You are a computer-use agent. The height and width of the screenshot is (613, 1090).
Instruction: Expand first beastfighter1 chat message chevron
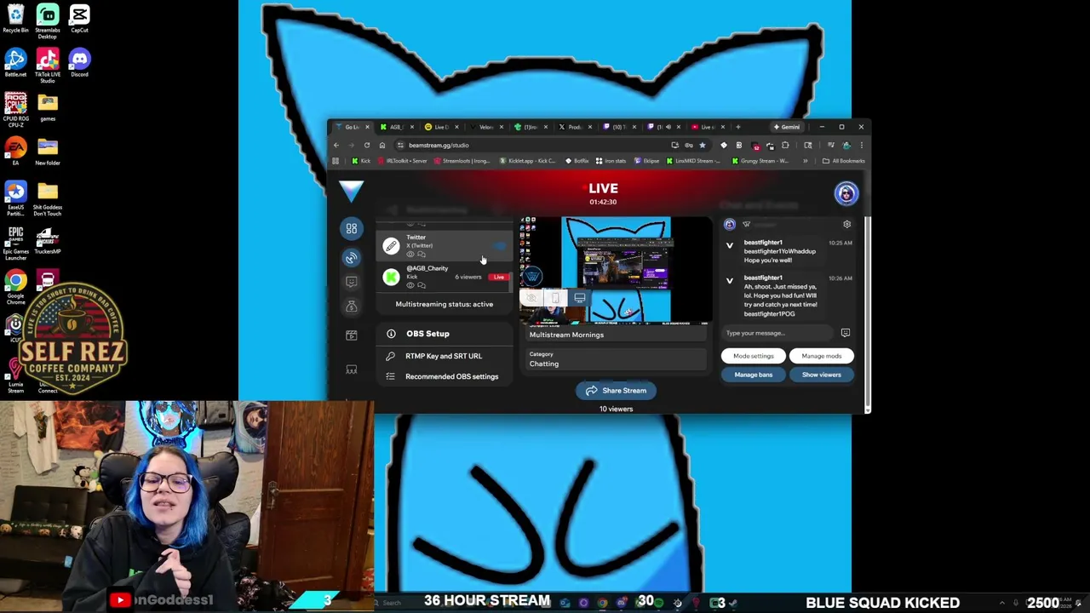point(729,246)
